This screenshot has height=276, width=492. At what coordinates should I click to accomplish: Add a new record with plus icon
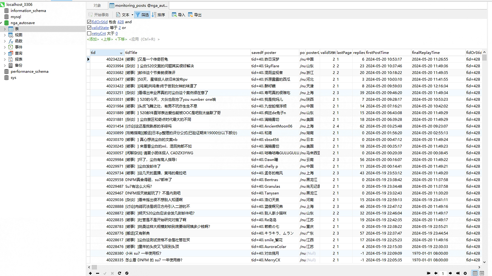pyautogui.click(x=90, y=273)
